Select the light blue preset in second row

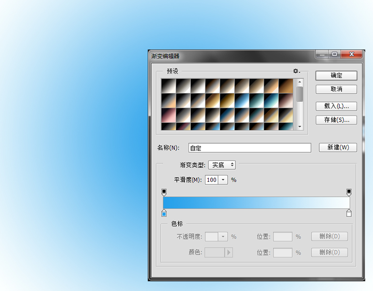[242, 101]
